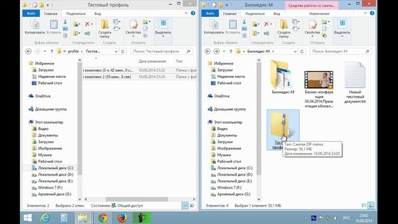This screenshot has width=398, height=224.
Task: Open the Вид tab in the Биомедис-М window
Action: (x=277, y=14)
